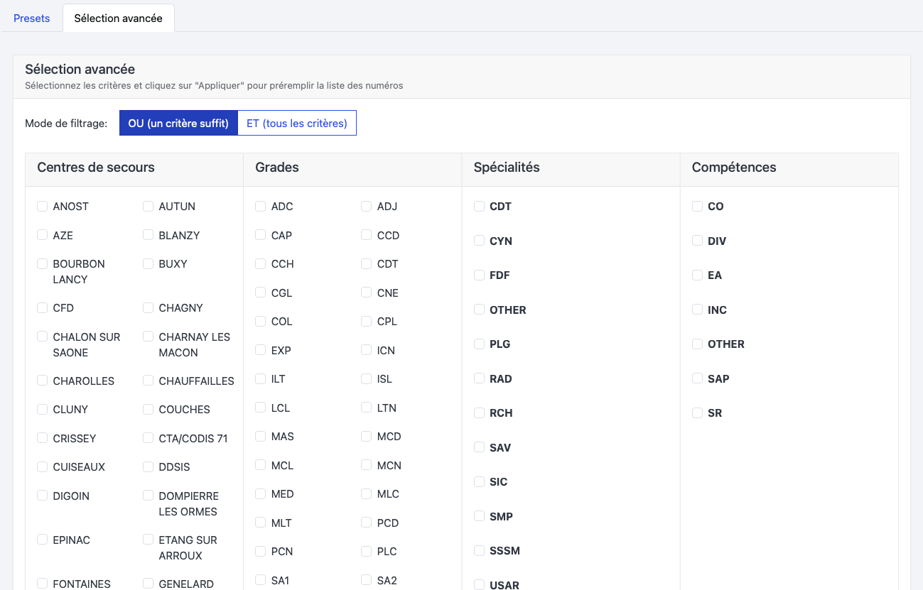Select ET (tous les critères) filter mode
Screen dimensions: 923x590
coord(296,123)
